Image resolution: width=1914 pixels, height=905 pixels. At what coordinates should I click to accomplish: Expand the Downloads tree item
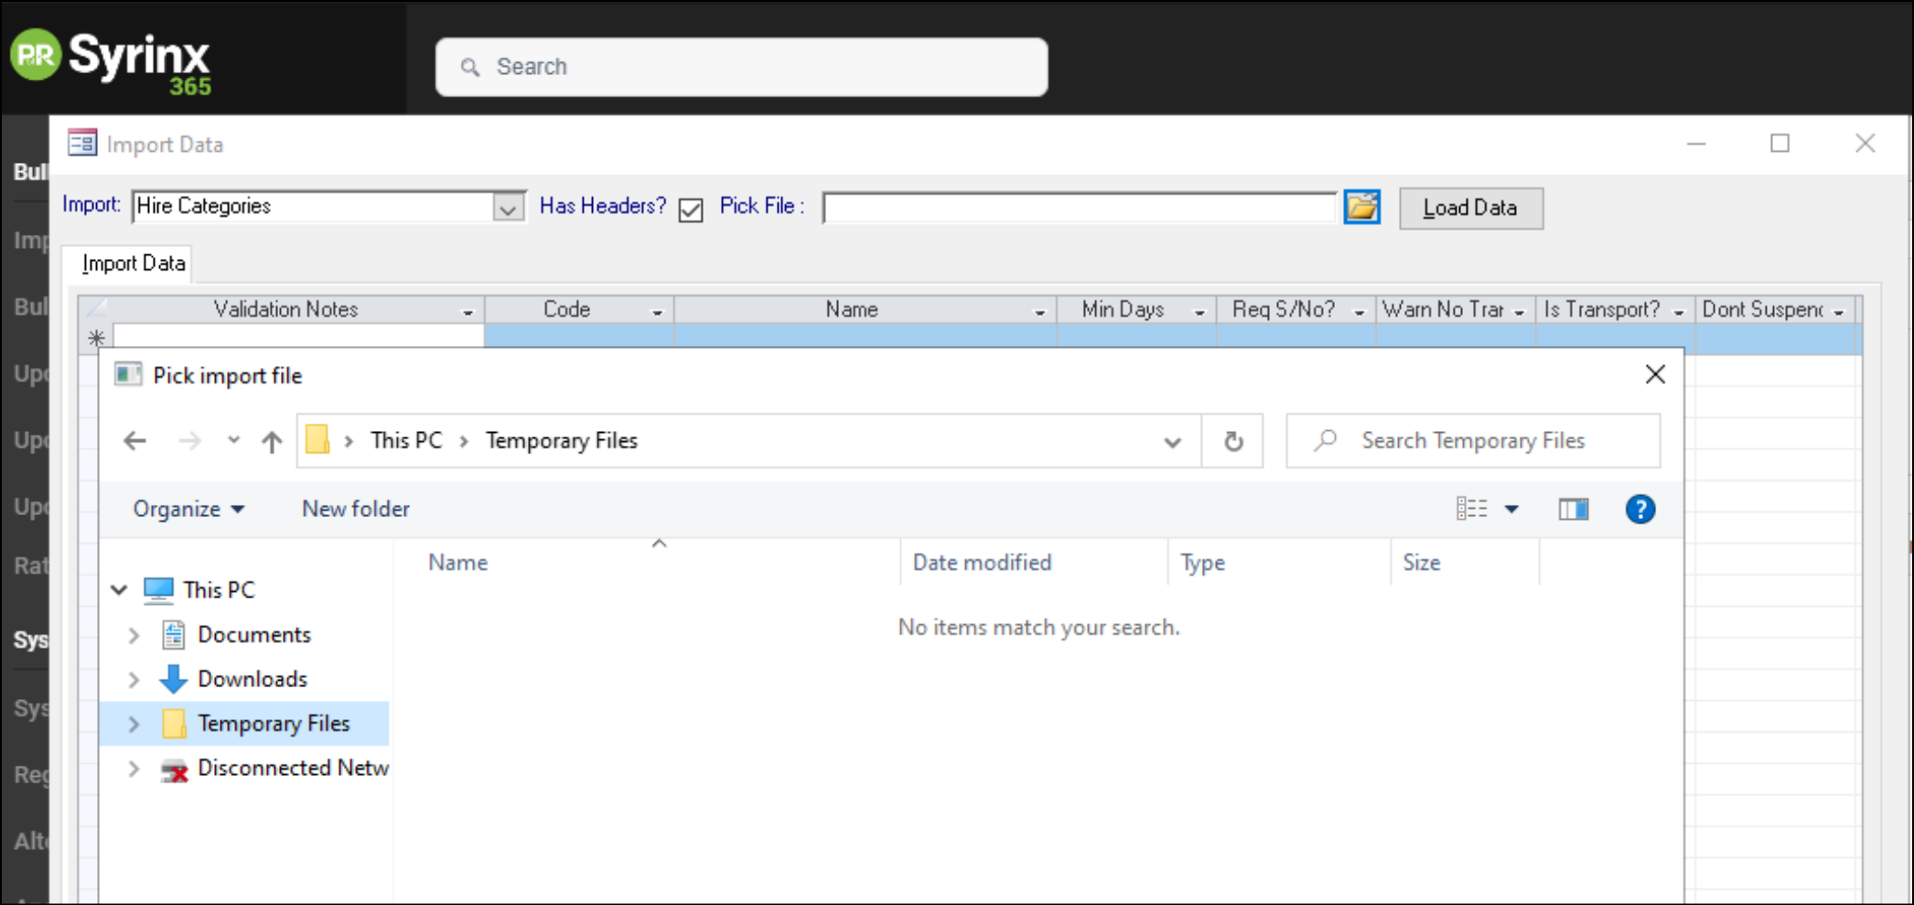pyautogui.click(x=134, y=679)
